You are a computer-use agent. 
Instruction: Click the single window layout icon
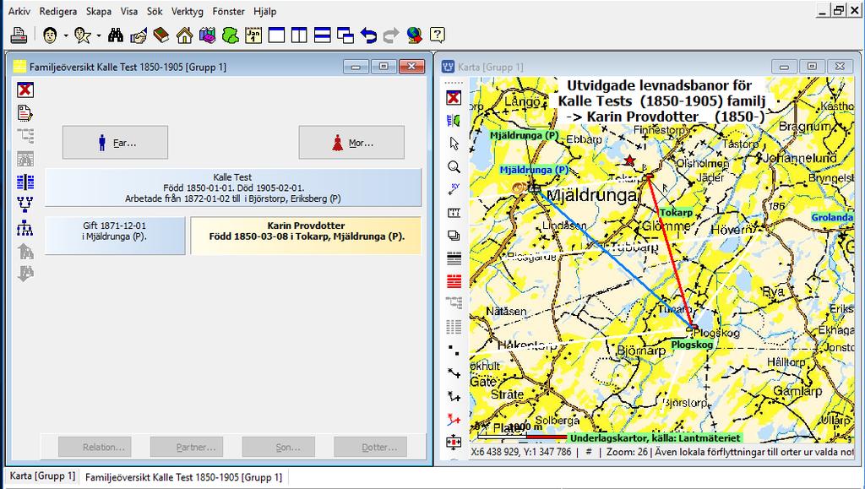click(x=276, y=35)
